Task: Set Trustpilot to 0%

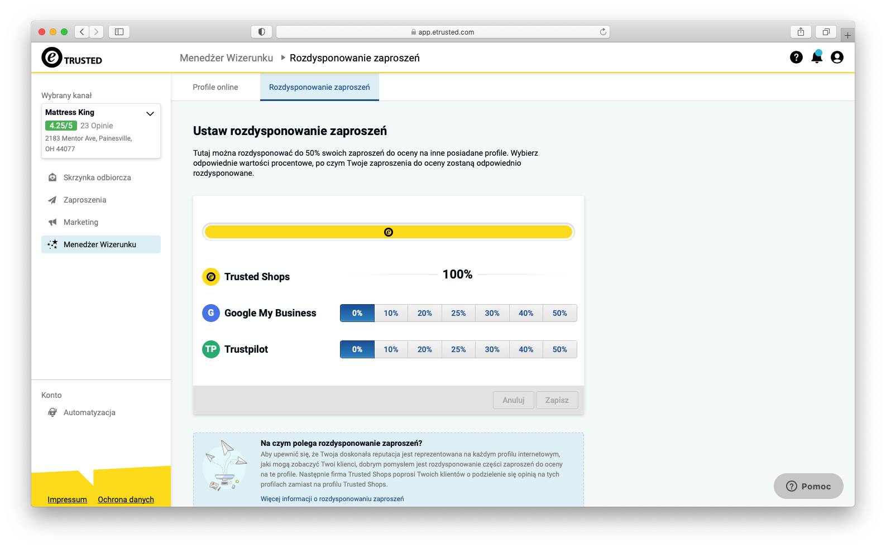Action: pos(357,349)
